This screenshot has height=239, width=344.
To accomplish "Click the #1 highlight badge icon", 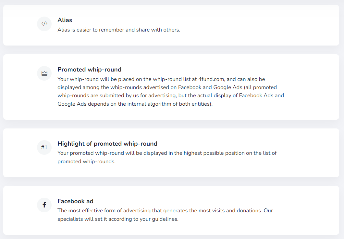I will pyautogui.click(x=44, y=147).
